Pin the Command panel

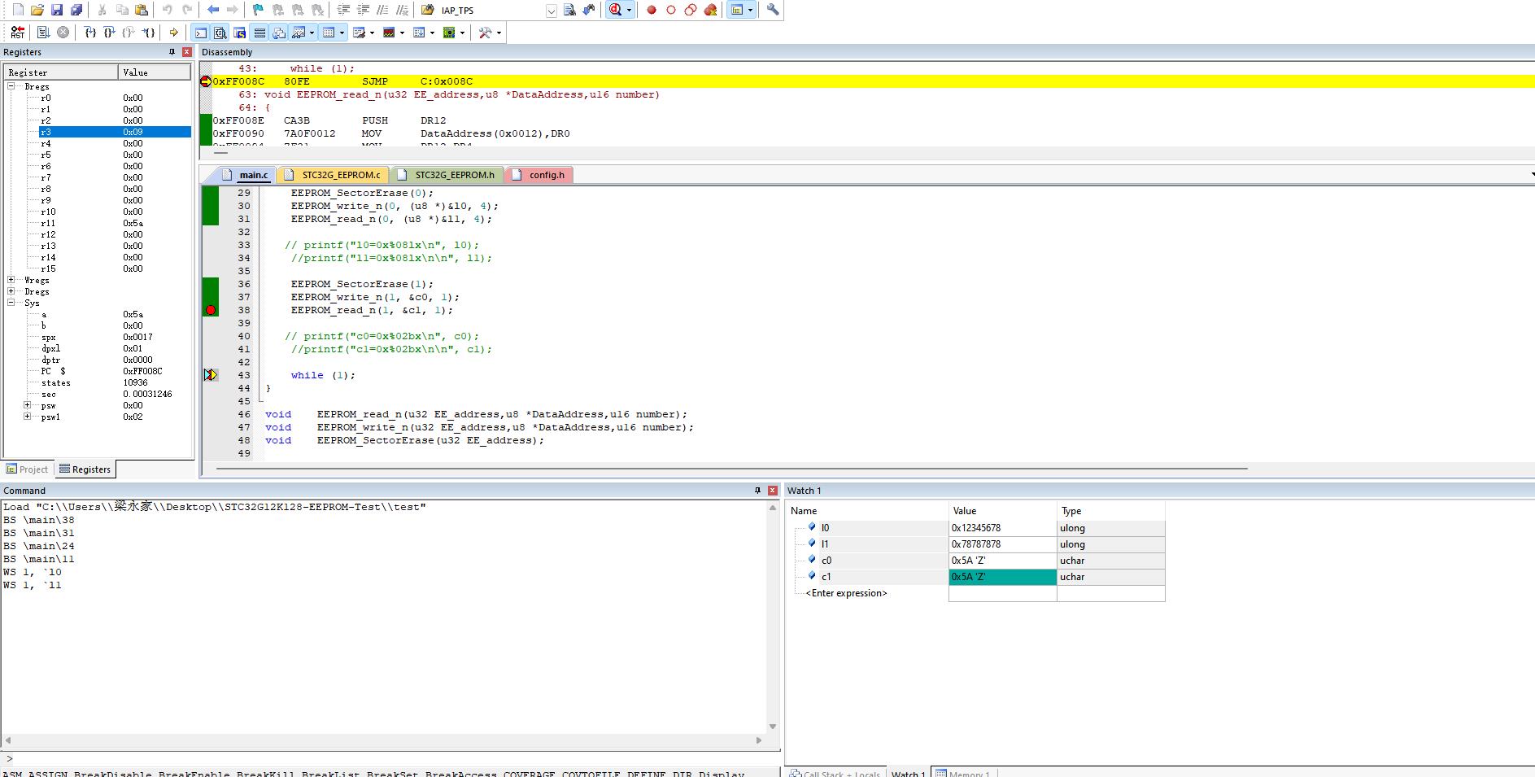(757, 490)
